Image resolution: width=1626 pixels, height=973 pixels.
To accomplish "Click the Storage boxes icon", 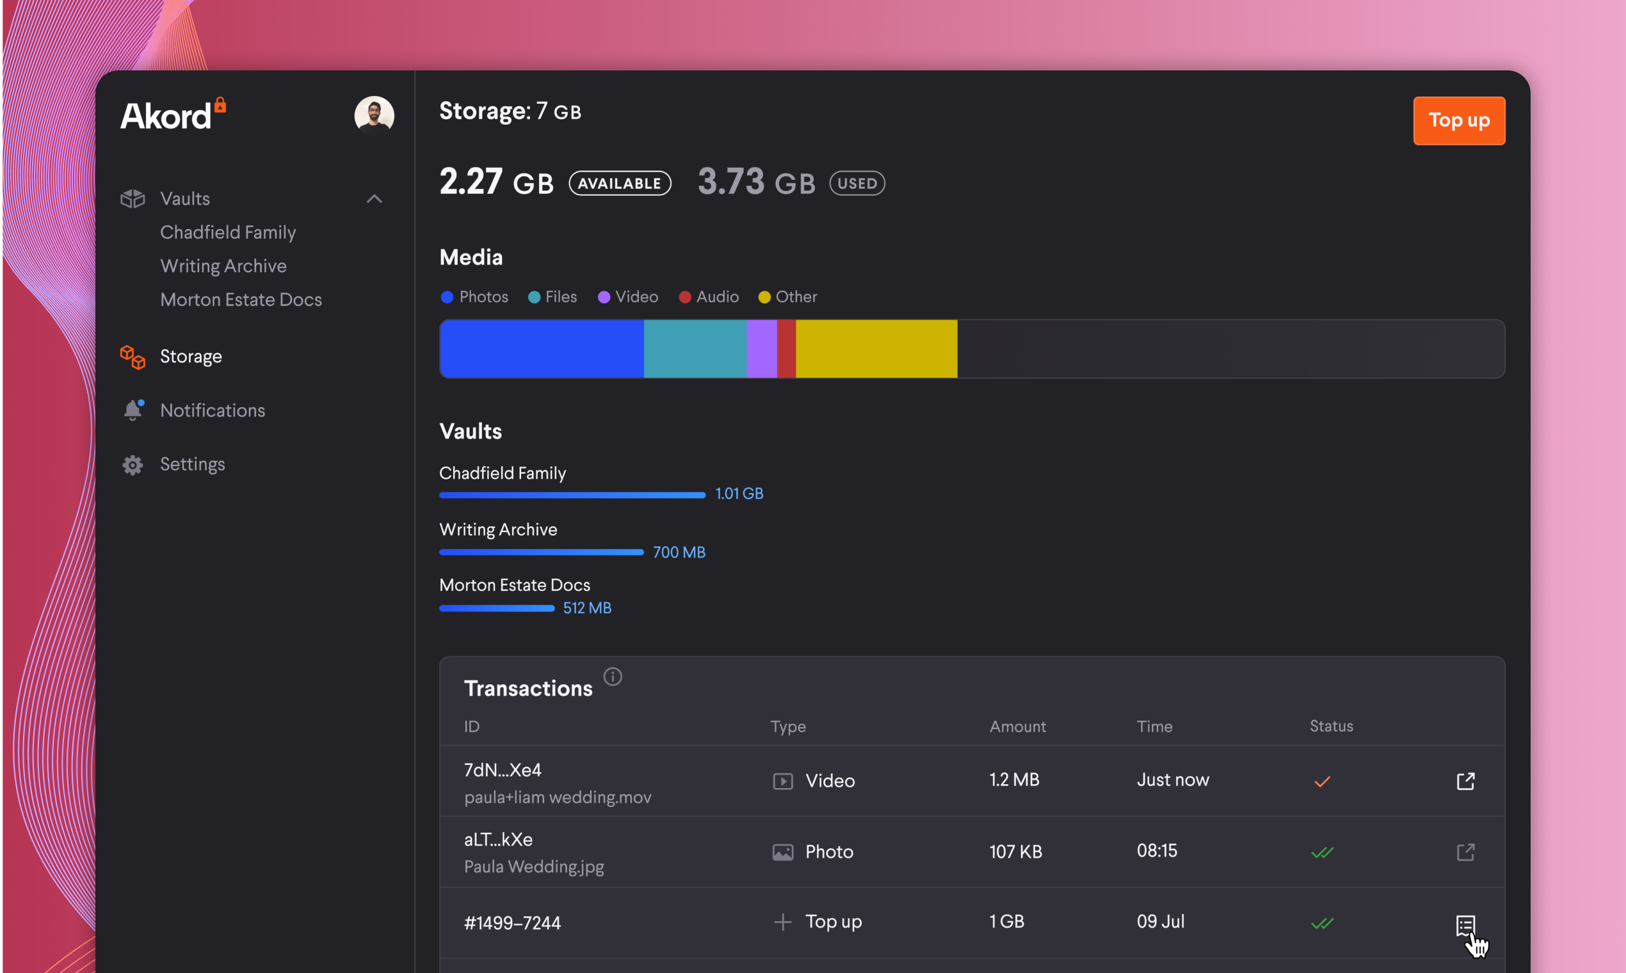I will pyautogui.click(x=133, y=357).
